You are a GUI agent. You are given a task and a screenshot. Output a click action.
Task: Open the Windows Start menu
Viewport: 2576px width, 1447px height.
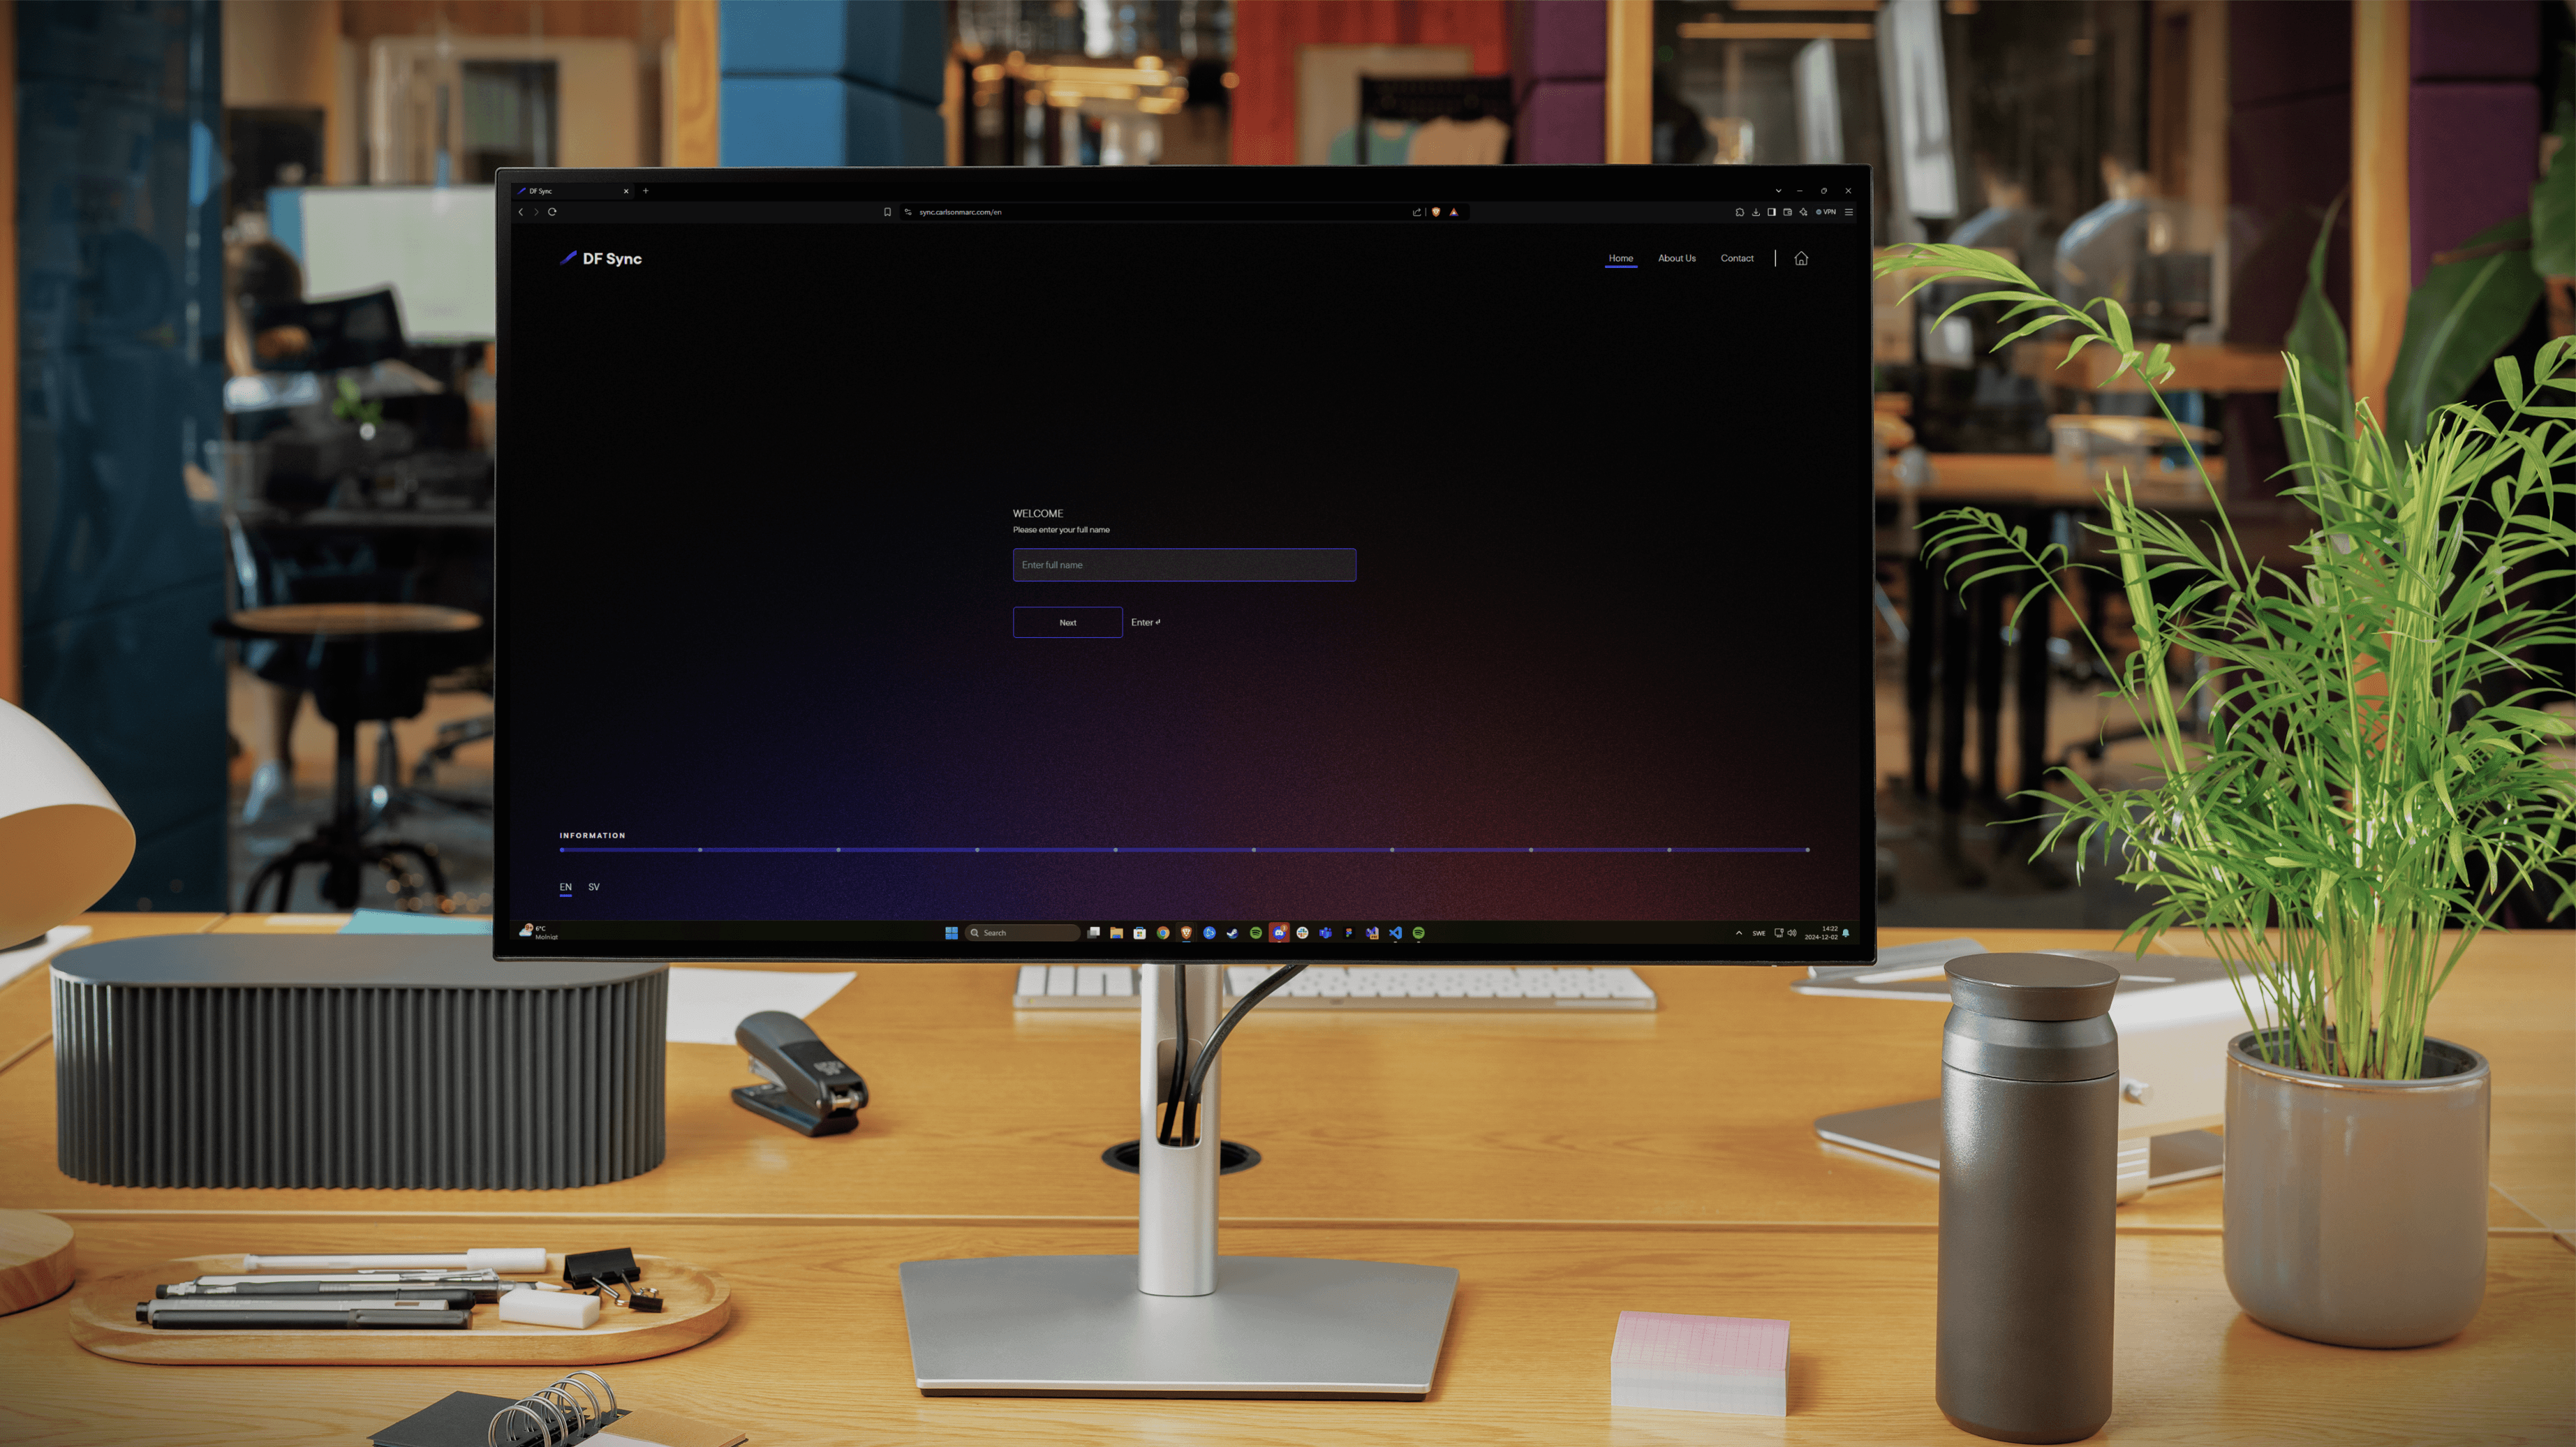tap(952, 933)
